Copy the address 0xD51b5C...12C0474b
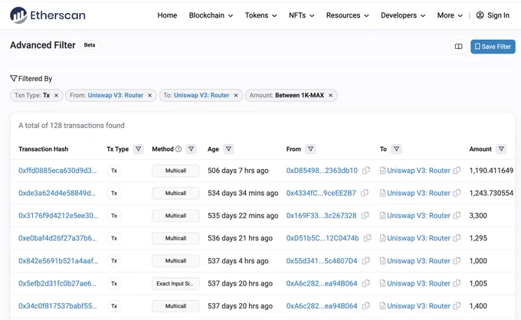521x320 pixels. tap(367, 238)
